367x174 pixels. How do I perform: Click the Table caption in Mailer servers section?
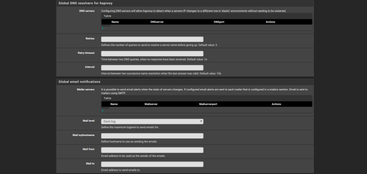(x=107, y=99)
